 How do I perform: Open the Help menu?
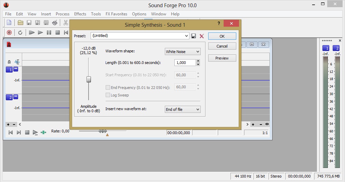pyautogui.click(x=175, y=14)
